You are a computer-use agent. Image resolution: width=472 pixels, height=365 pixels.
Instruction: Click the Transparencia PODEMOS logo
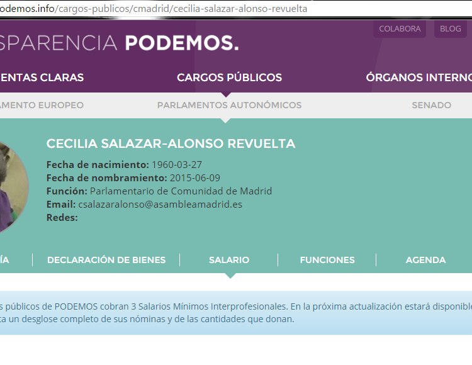tap(120, 43)
